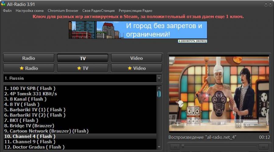
Task: Click the red Steam key promo text
Action: [x=138, y=17]
